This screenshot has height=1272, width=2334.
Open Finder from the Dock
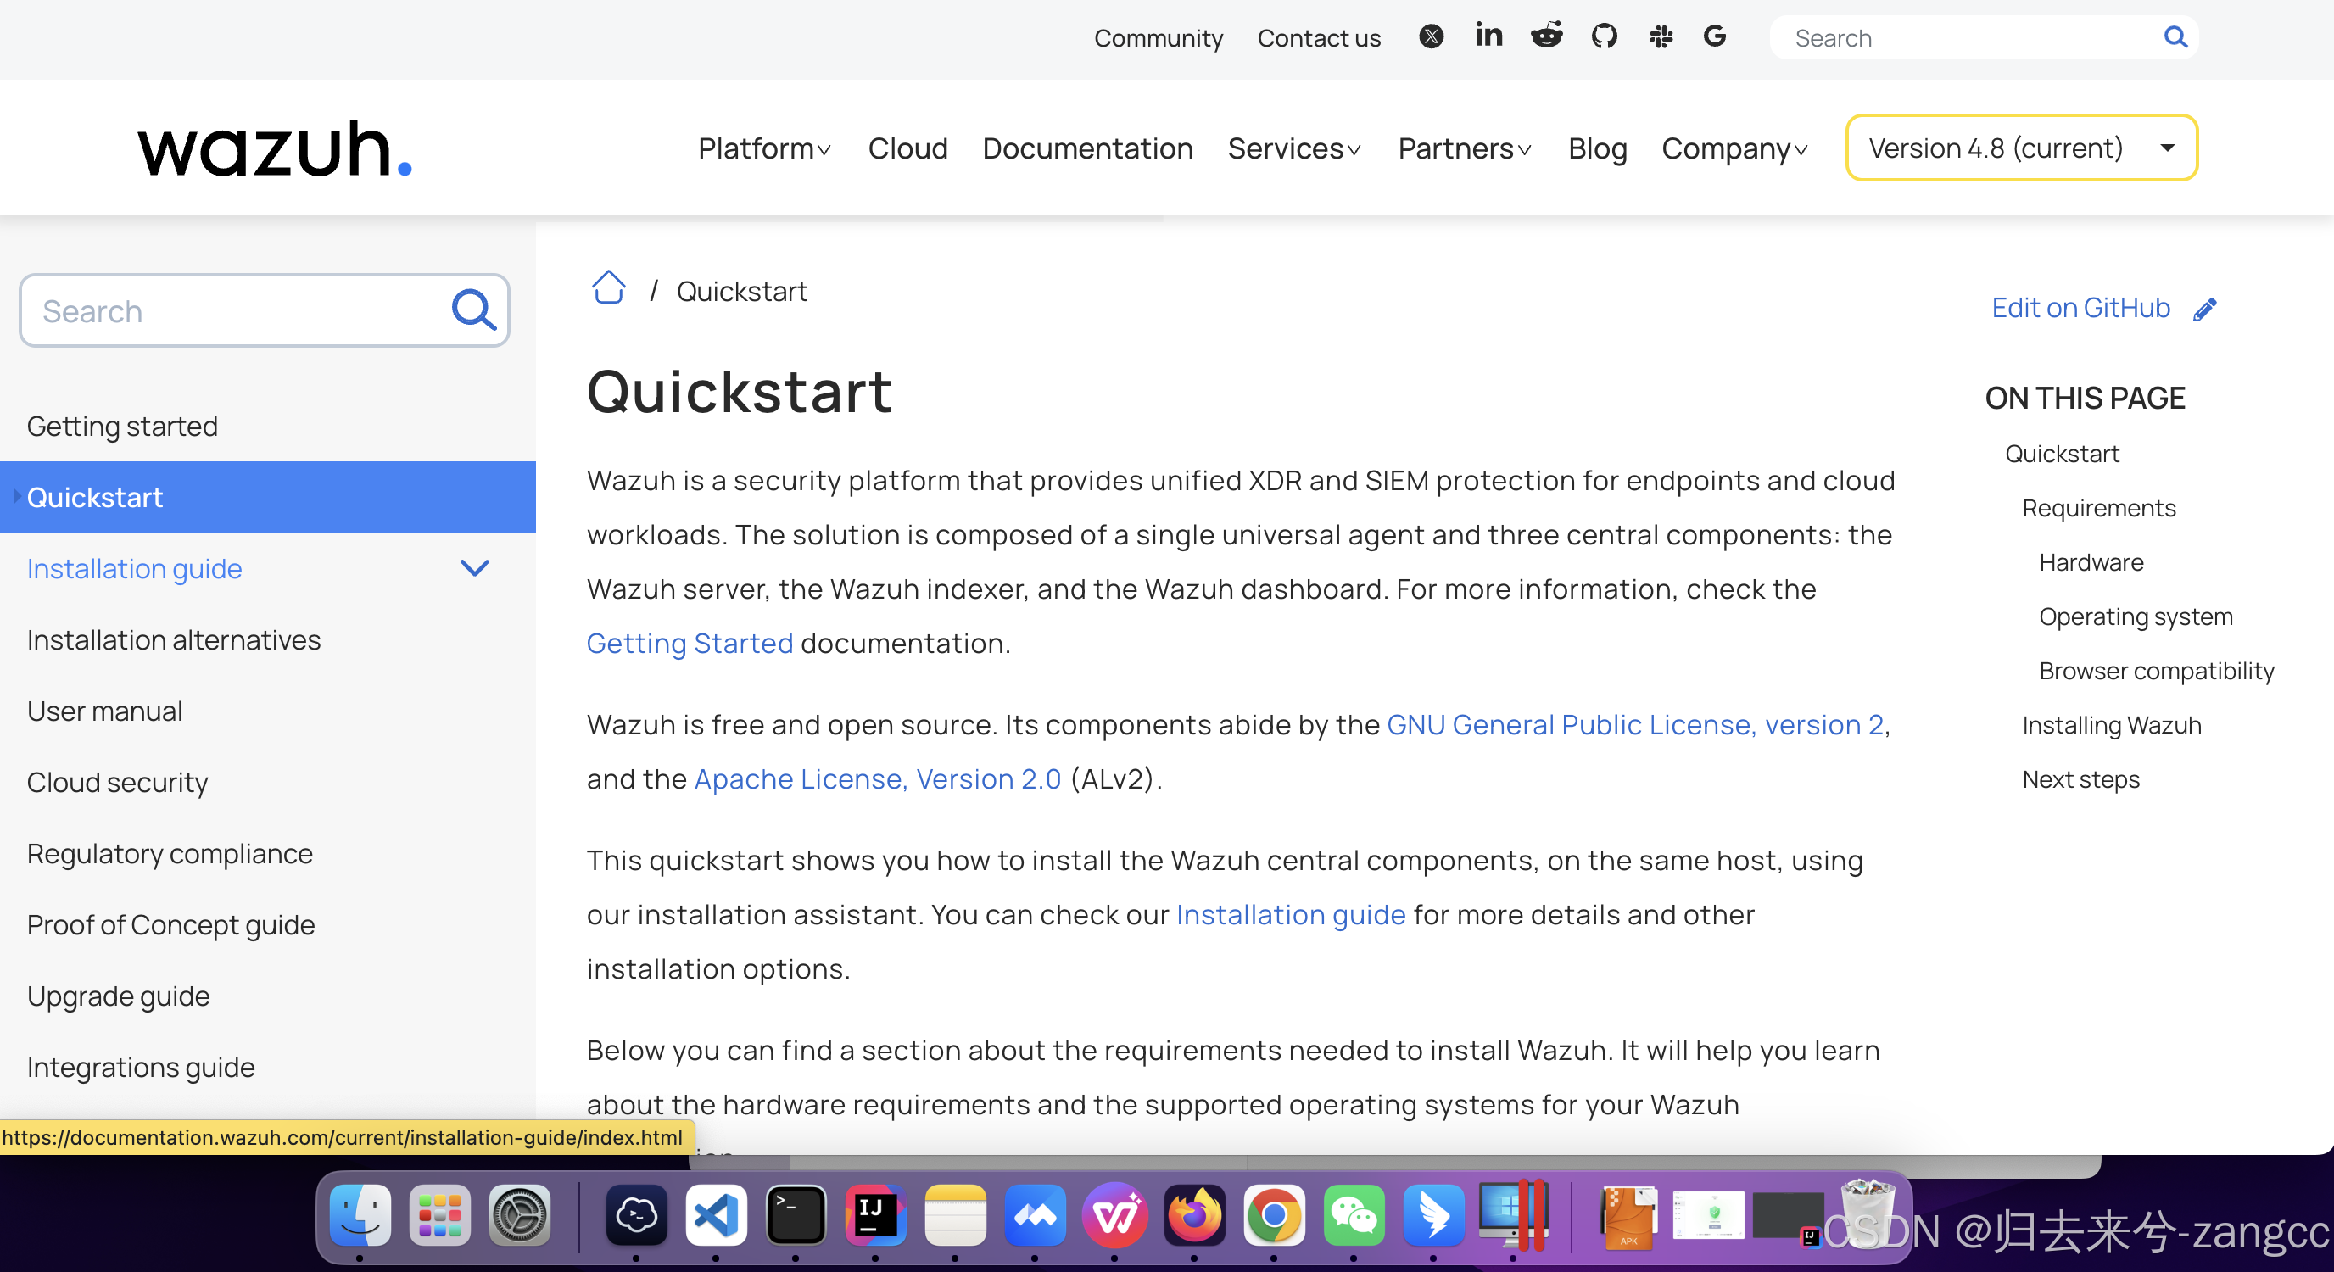pyautogui.click(x=360, y=1215)
